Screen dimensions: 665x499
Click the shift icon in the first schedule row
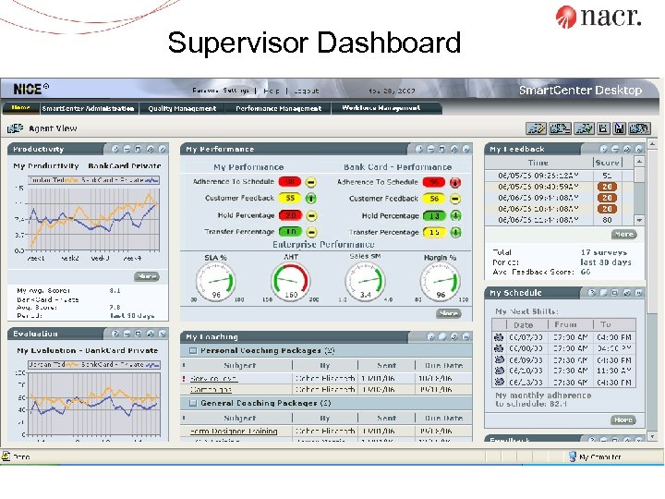pos(499,337)
